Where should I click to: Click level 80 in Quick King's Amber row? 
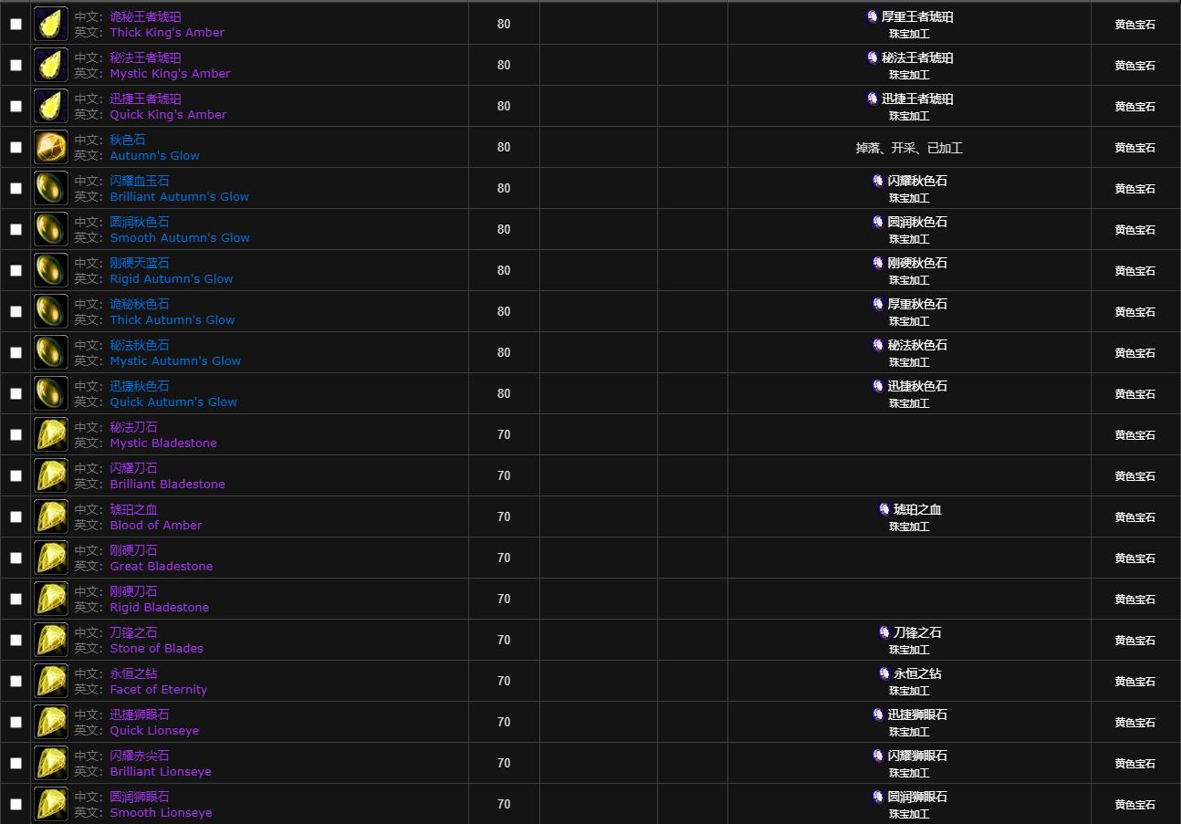504,106
